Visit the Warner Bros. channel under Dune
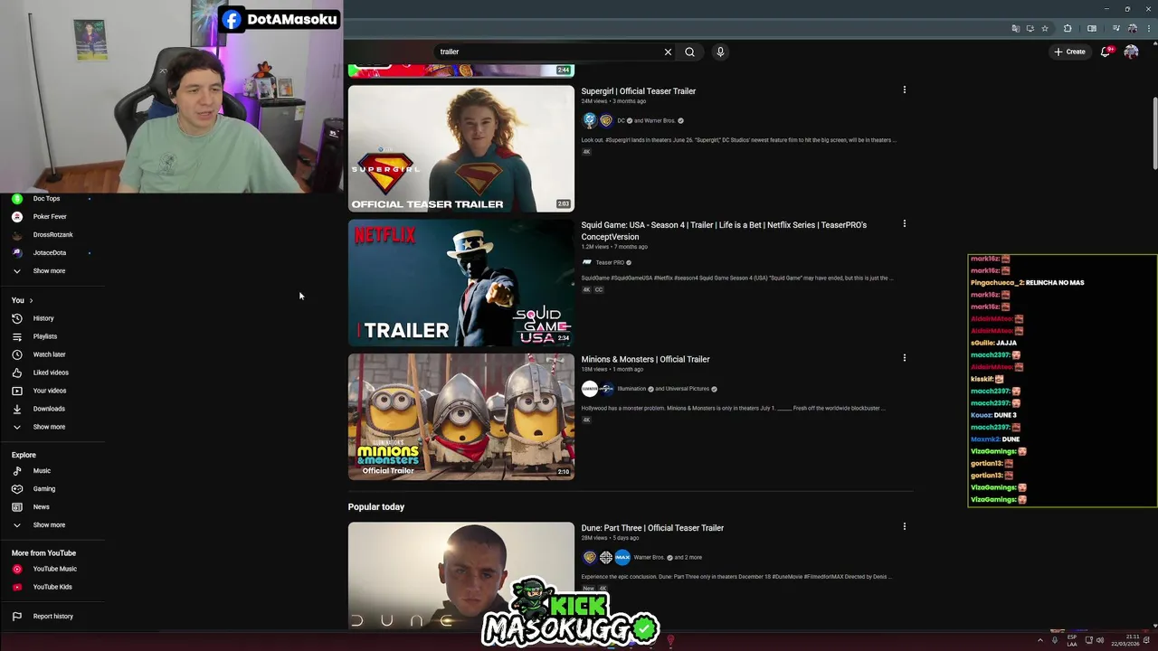Screen dimensions: 1158x651 [649, 557]
